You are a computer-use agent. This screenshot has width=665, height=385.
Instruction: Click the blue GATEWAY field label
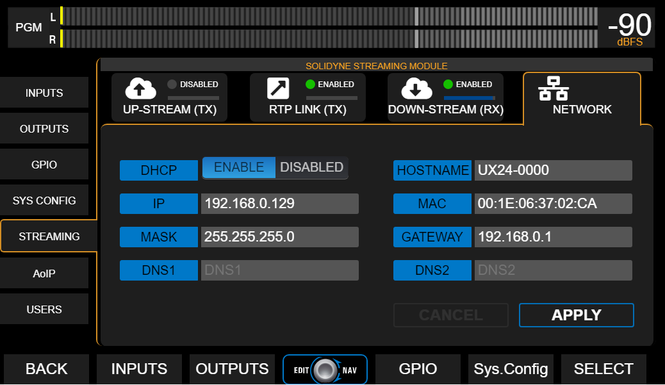432,237
